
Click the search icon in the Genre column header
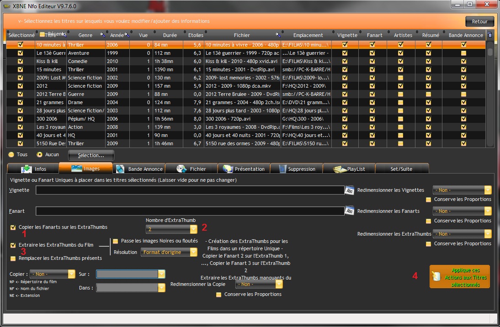point(103,35)
